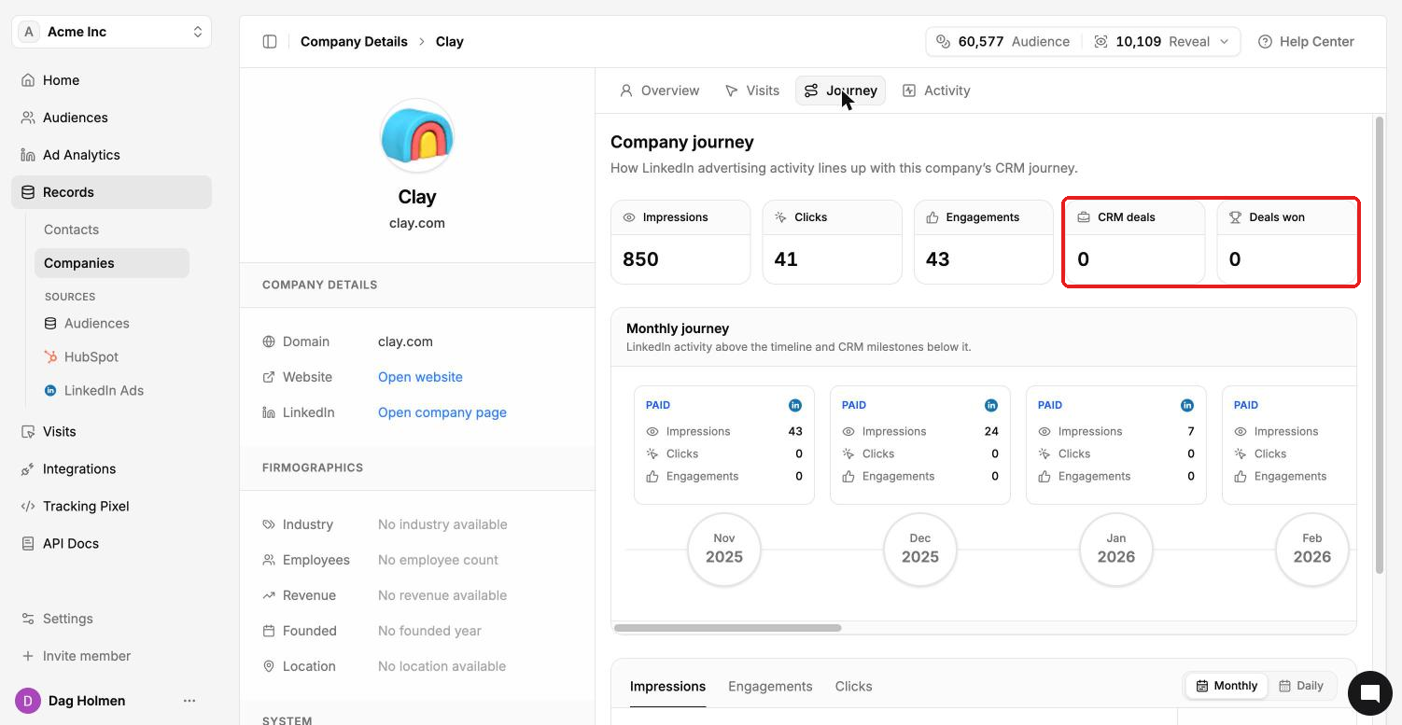Open the chat support bubble
This screenshot has width=1402, height=725.
point(1369,692)
